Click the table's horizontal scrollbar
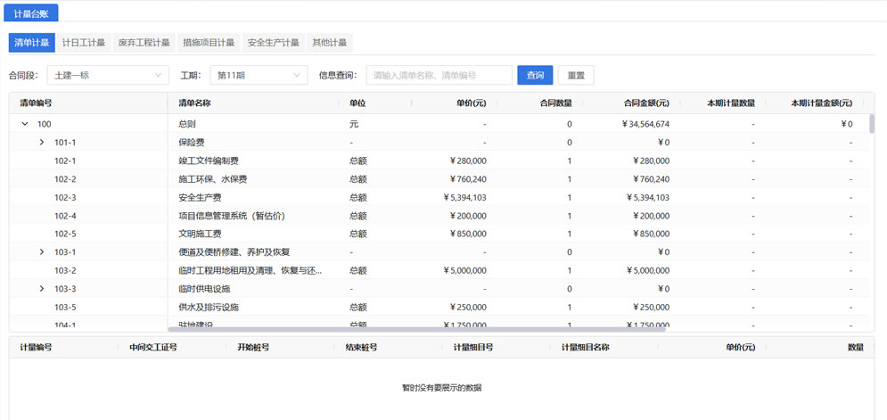887x420 pixels. pyautogui.click(x=416, y=329)
